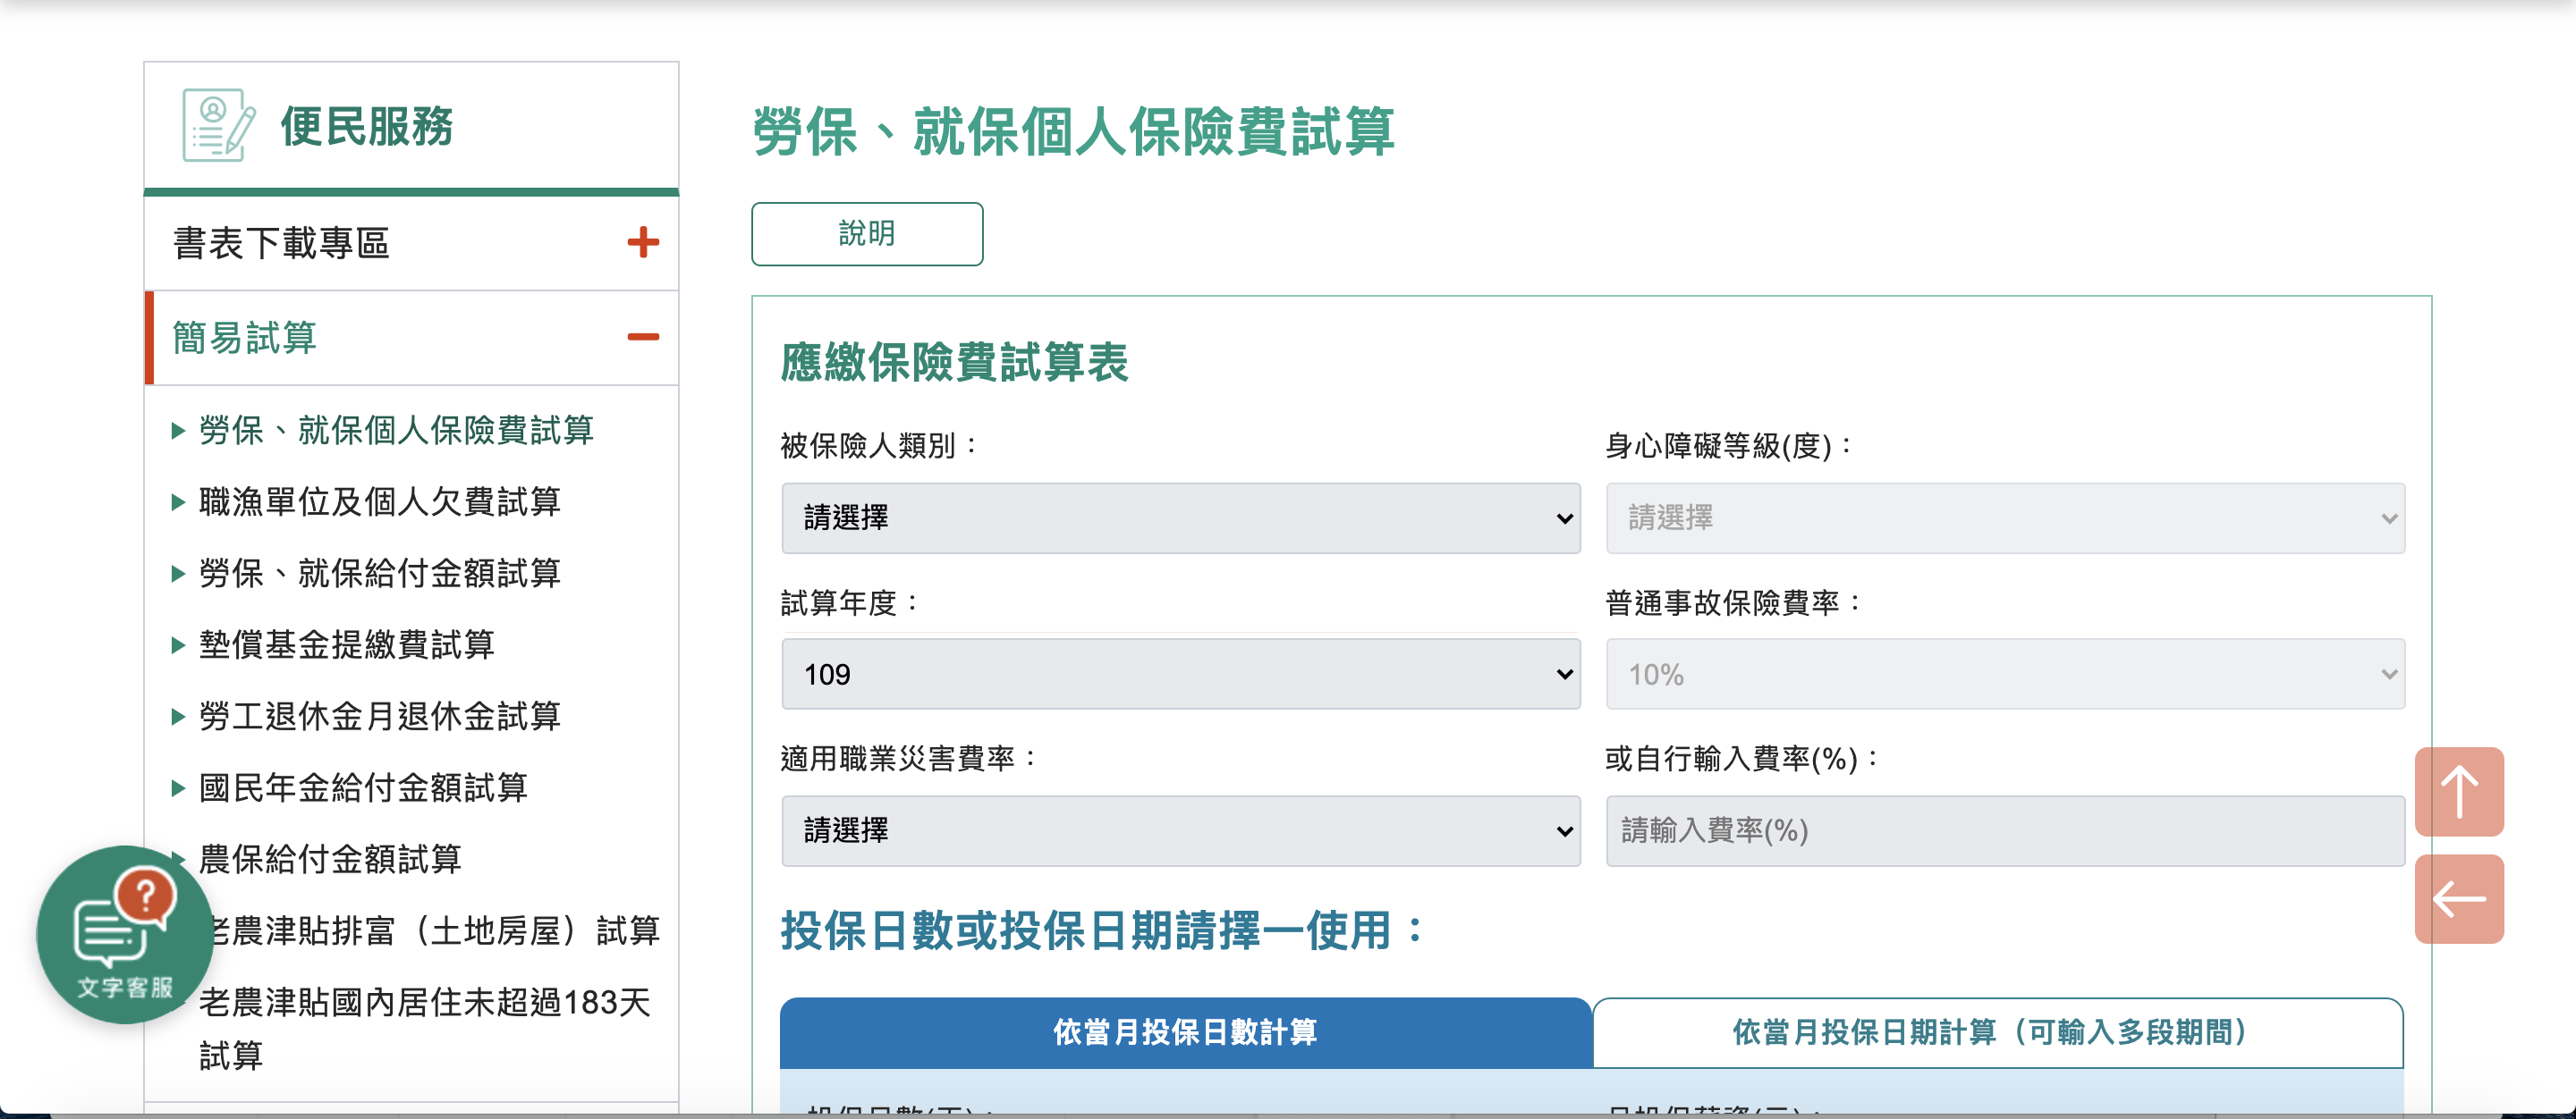Open 國民年金給付金額試算 link
The image size is (2576, 1119).
click(x=363, y=787)
